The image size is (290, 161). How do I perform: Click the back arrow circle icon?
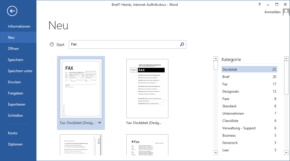tap(12, 11)
